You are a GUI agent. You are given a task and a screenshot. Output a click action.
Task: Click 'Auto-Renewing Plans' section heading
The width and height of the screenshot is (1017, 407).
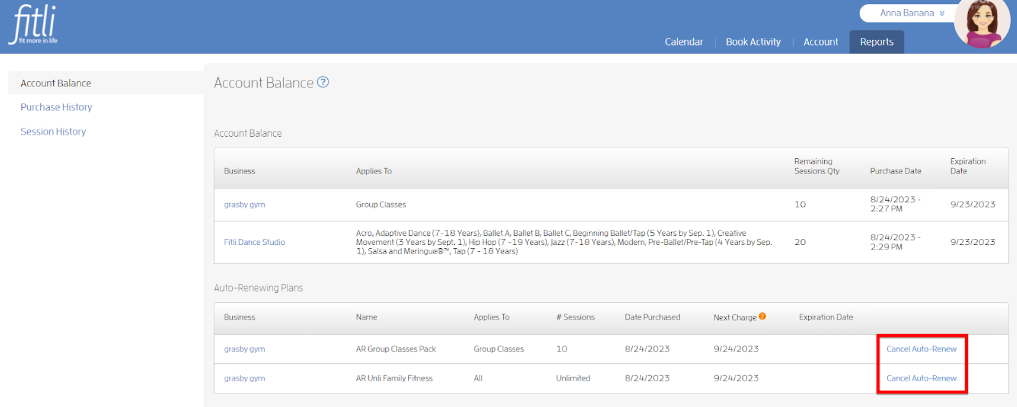click(x=258, y=288)
